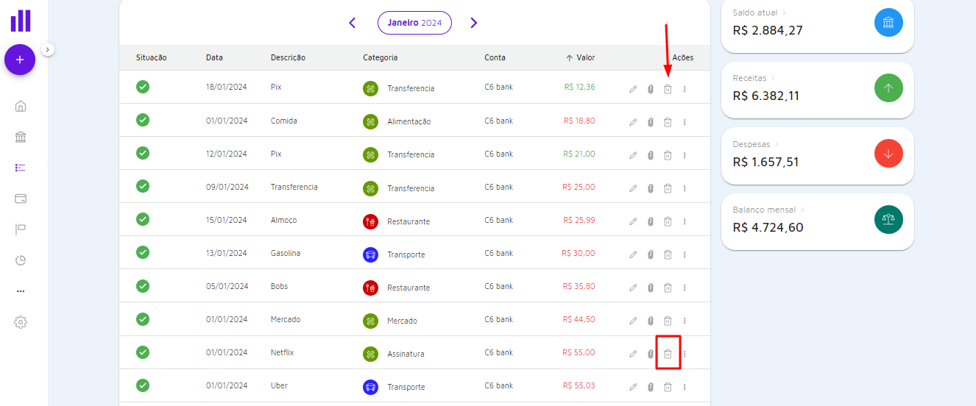Edit the Comida transaction with pencil icon
This screenshot has width=976, height=406.
pos(633,122)
